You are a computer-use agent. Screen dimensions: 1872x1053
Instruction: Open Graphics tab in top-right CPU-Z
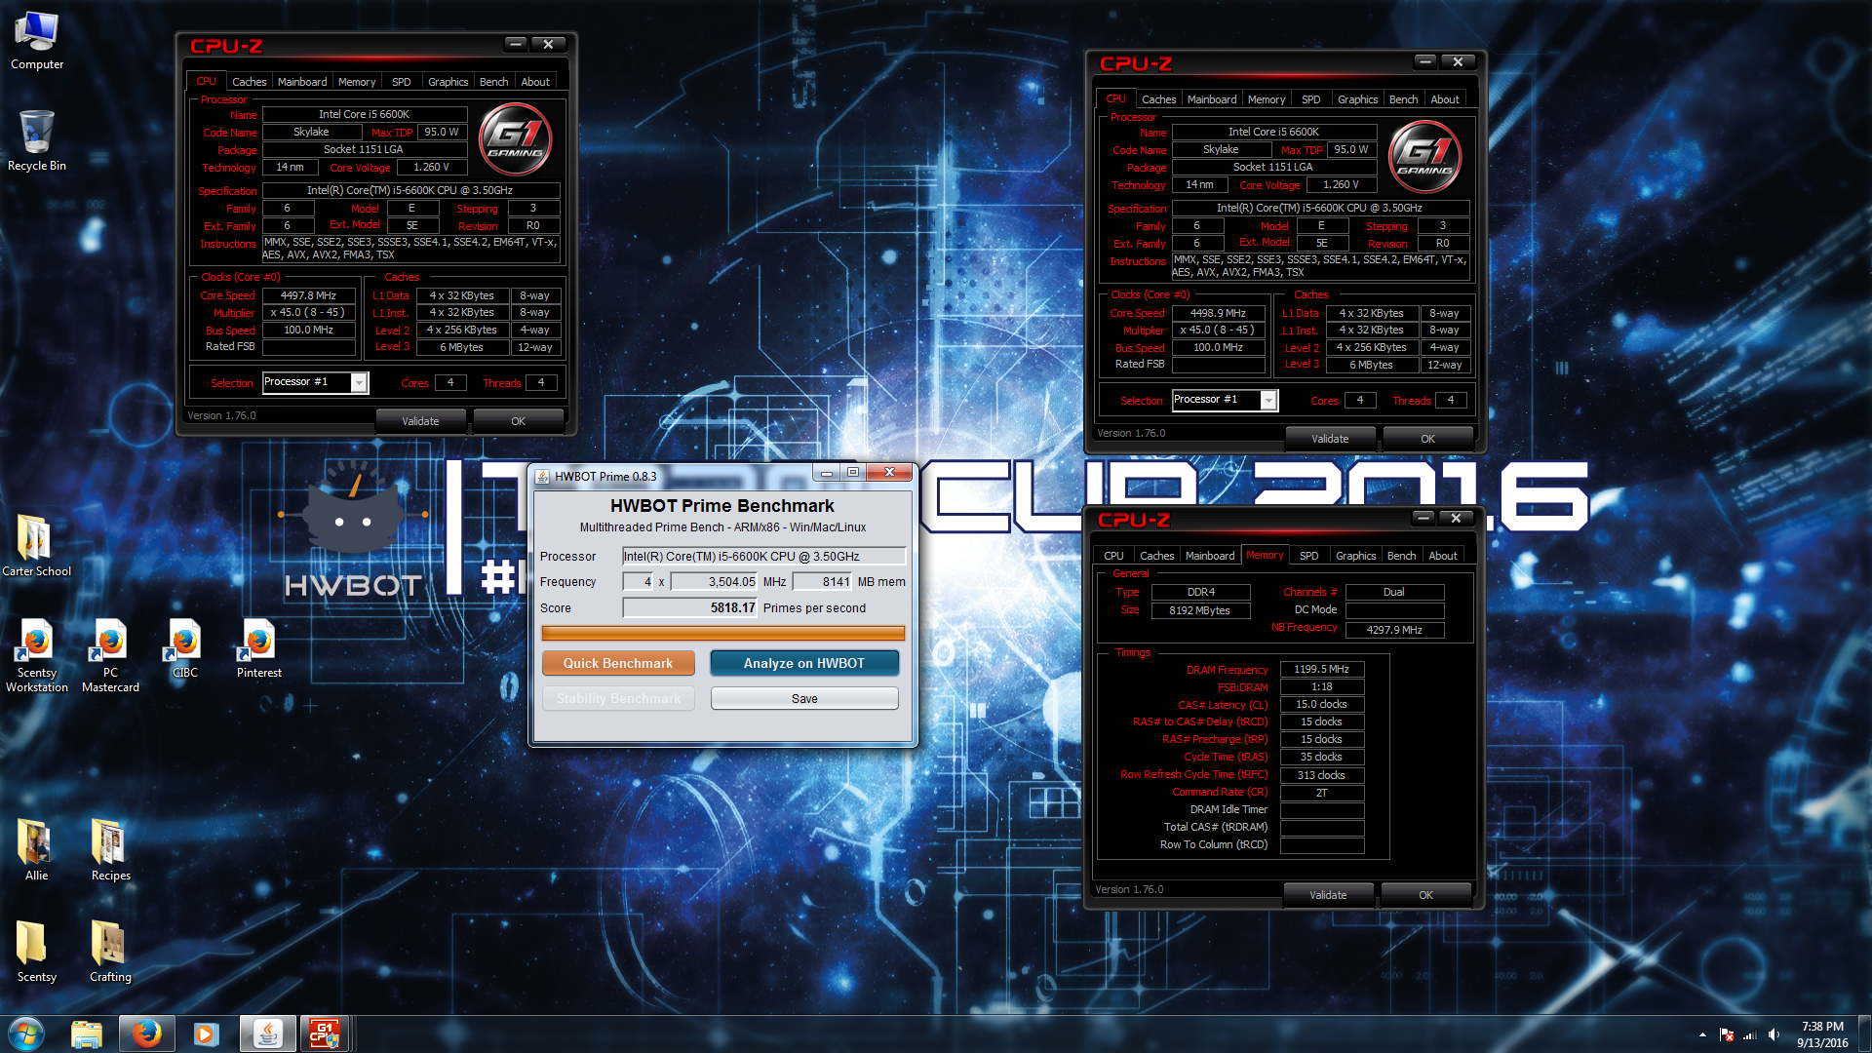click(1358, 99)
